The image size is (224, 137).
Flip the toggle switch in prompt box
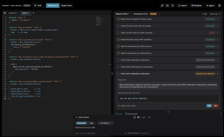pyautogui.click(x=139, y=117)
